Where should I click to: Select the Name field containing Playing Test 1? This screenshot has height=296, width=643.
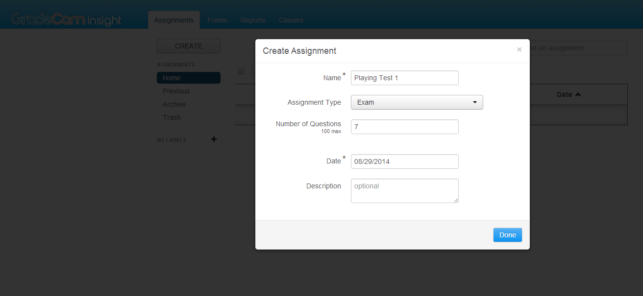[x=404, y=78]
